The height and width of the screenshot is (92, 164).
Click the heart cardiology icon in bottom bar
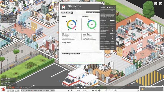(x=23, y=87)
